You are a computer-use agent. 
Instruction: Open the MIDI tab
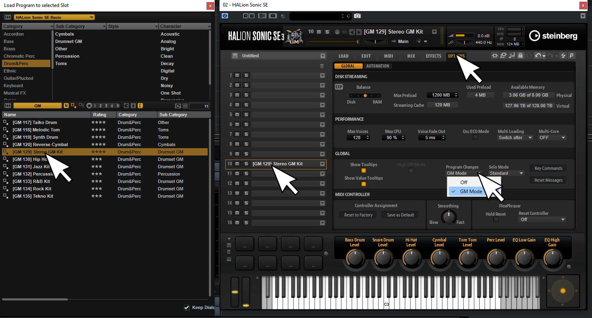coord(388,56)
